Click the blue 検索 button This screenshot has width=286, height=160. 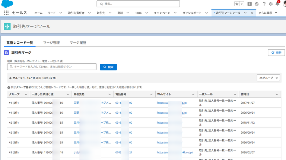click(x=108, y=67)
